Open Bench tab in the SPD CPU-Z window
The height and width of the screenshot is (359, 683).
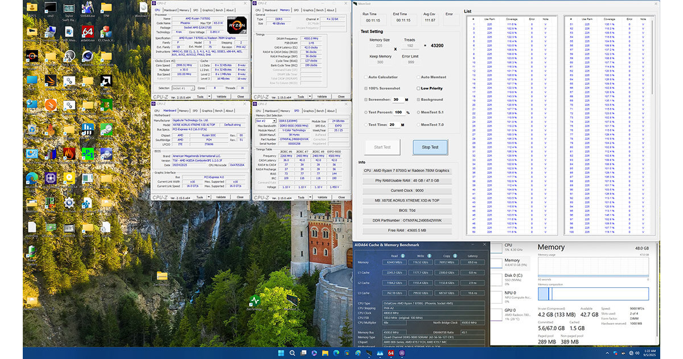[x=321, y=111]
